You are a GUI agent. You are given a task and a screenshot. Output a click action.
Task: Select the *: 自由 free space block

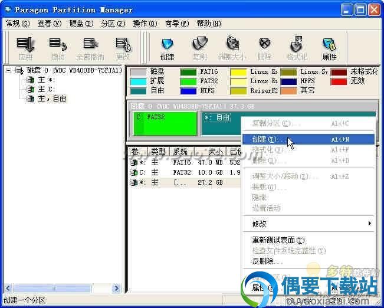tap(221, 124)
